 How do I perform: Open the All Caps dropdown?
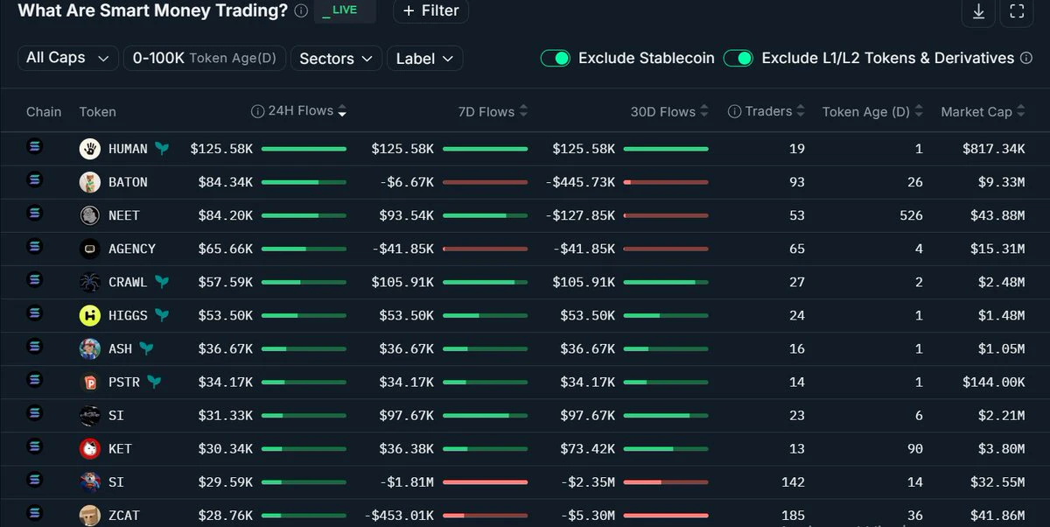pyautogui.click(x=68, y=58)
